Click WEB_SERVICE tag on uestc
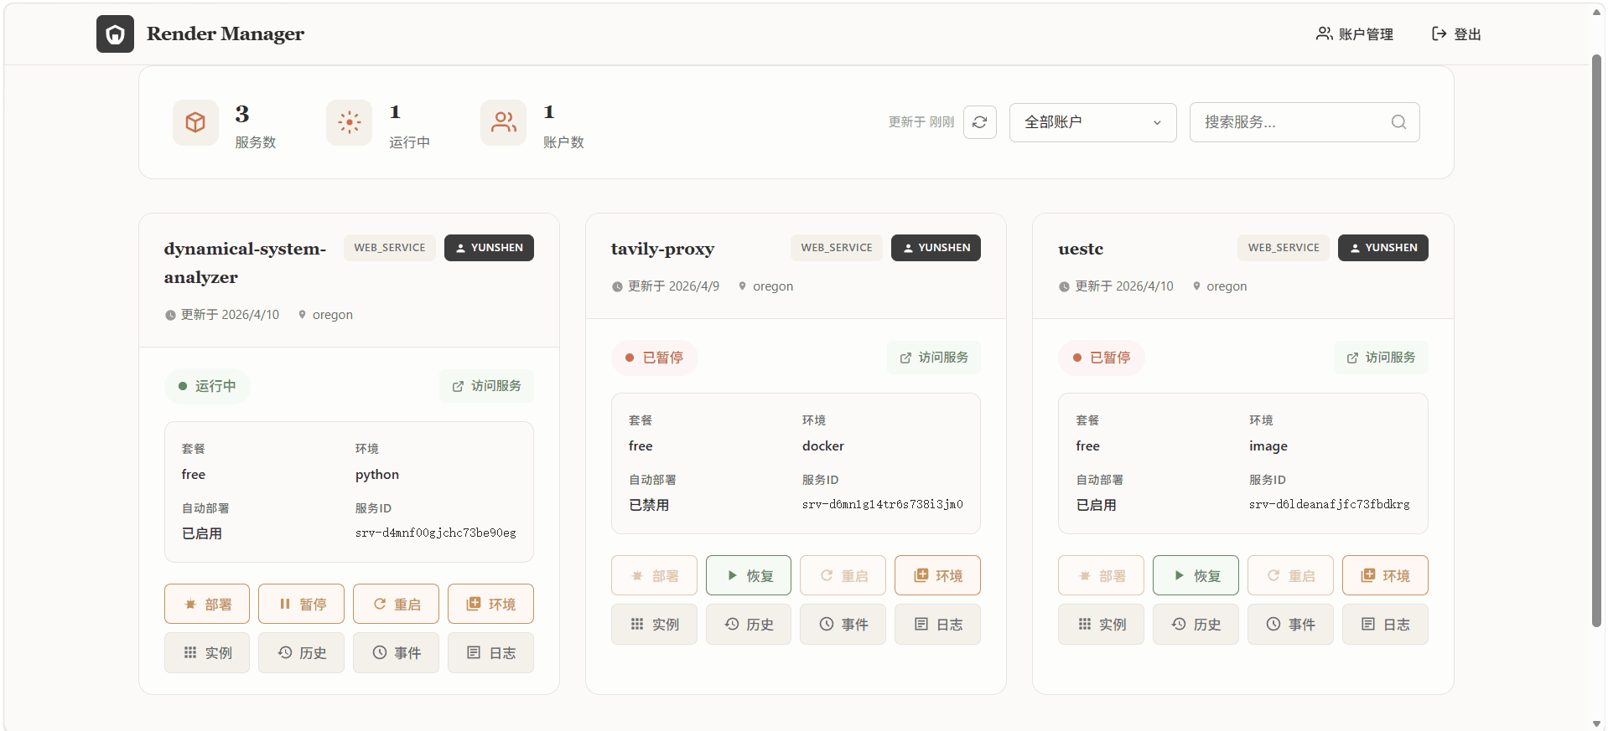The width and height of the screenshot is (1608, 731). click(1284, 248)
